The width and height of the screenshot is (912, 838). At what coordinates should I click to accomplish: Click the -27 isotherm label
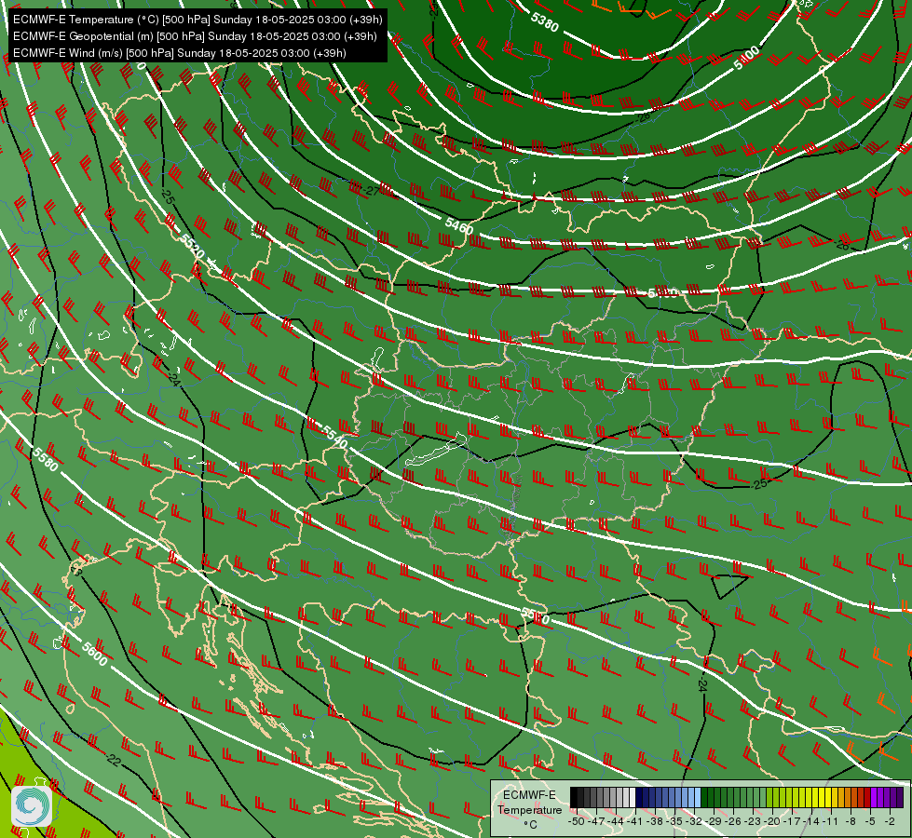(371, 191)
